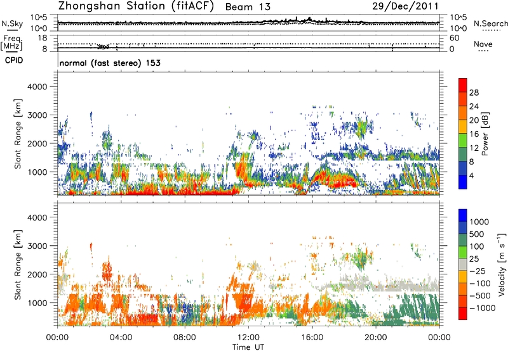Click the 'normal (fast stereo) 153' text
The width and height of the screenshot is (508, 351).
click(x=110, y=63)
